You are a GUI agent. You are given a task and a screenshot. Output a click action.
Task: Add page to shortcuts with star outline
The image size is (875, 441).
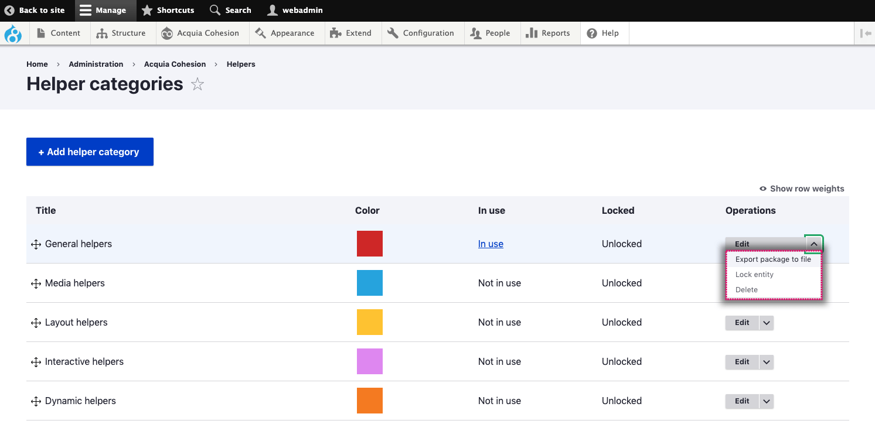(198, 84)
